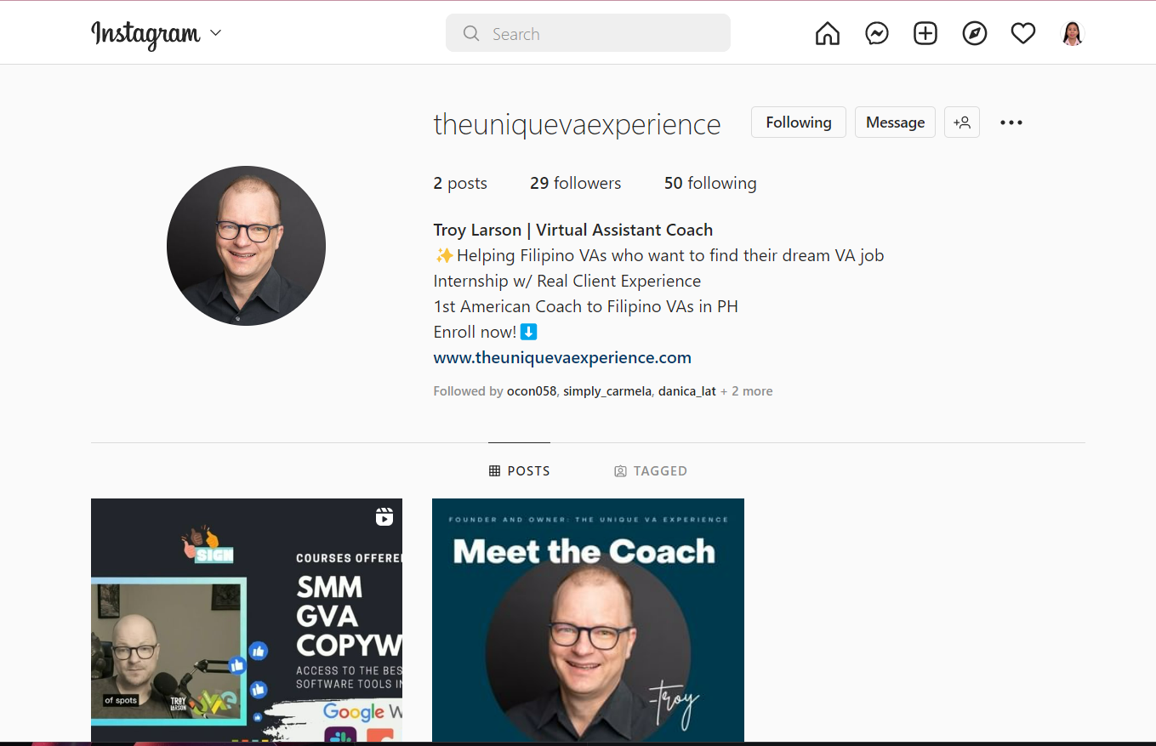1156x746 pixels.
Task: View the 50 following list
Action: click(710, 183)
